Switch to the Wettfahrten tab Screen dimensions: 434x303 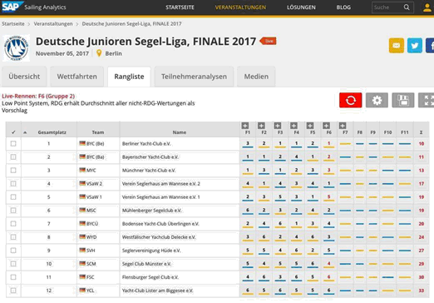(x=77, y=77)
